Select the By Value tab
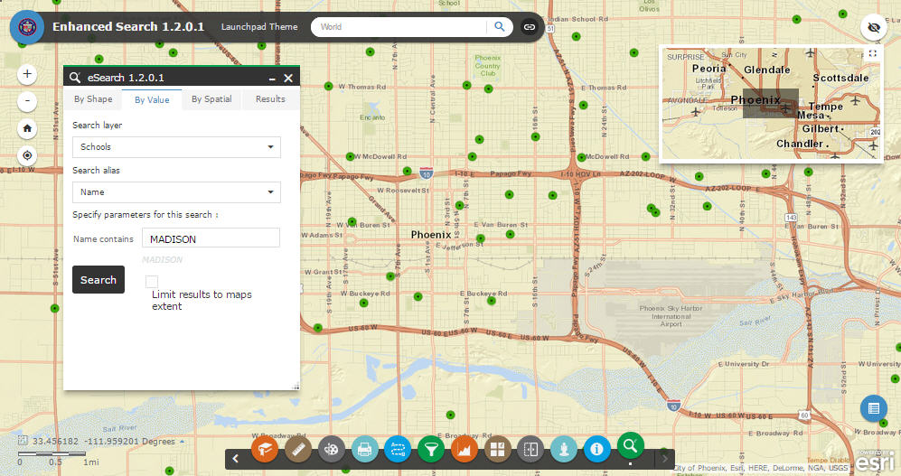 (x=152, y=99)
